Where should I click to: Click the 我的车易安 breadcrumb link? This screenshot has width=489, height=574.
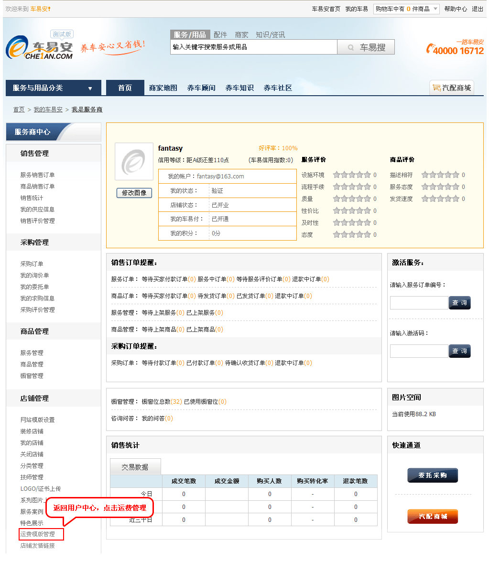48,110
